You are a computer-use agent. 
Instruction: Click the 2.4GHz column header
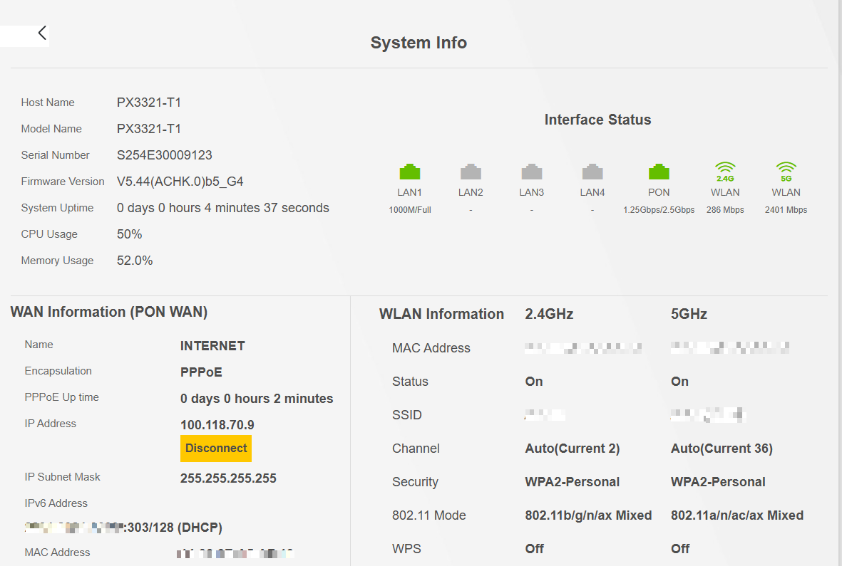pyautogui.click(x=549, y=314)
